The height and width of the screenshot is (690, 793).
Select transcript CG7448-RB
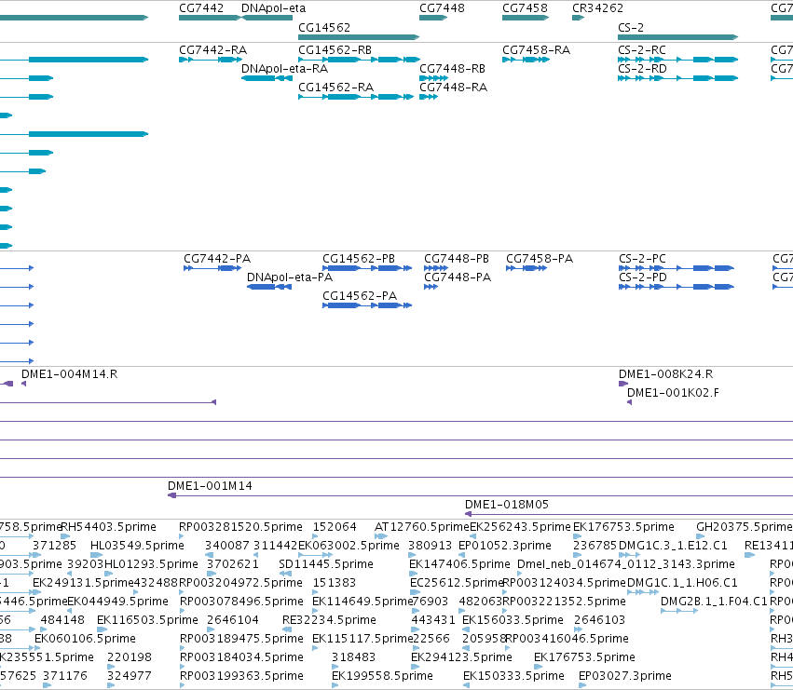pyautogui.click(x=452, y=69)
